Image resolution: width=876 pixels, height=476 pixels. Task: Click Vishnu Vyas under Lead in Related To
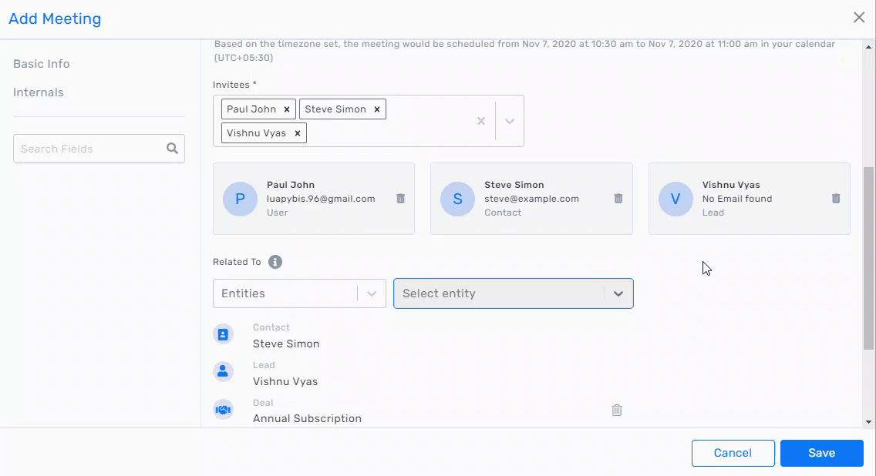285,382
